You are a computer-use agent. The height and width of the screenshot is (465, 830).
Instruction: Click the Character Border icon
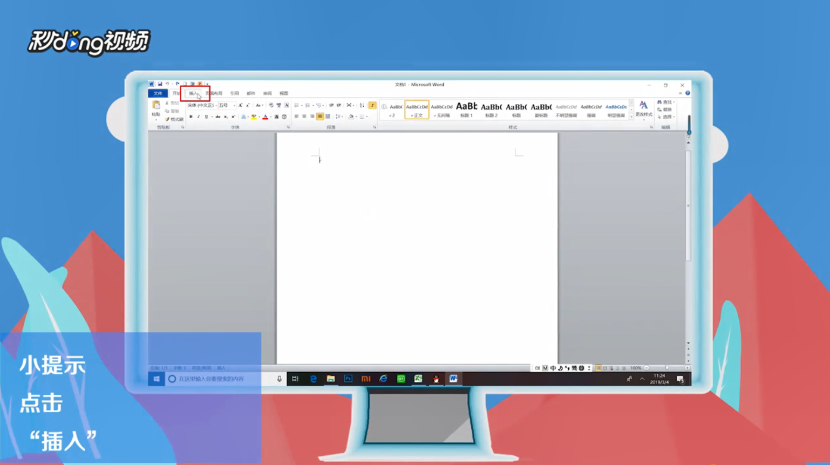(x=287, y=105)
